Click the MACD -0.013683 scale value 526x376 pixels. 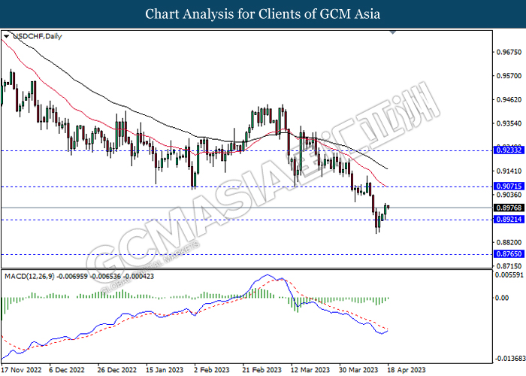pyautogui.click(x=510, y=359)
